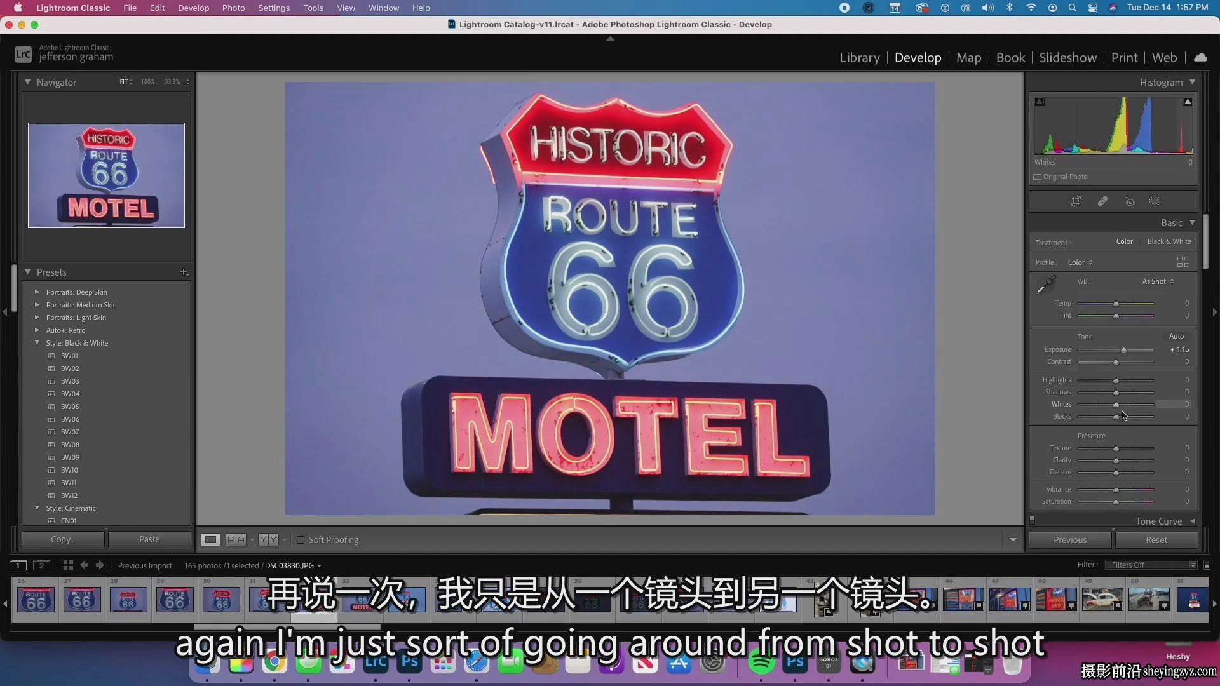Choose Color treatment
Viewport: 1220px width, 686px height.
(x=1124, y=241)
